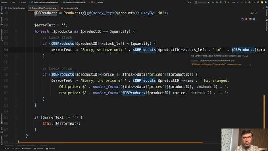Open file in Chrome browser icon

click(x=247, y=19)
